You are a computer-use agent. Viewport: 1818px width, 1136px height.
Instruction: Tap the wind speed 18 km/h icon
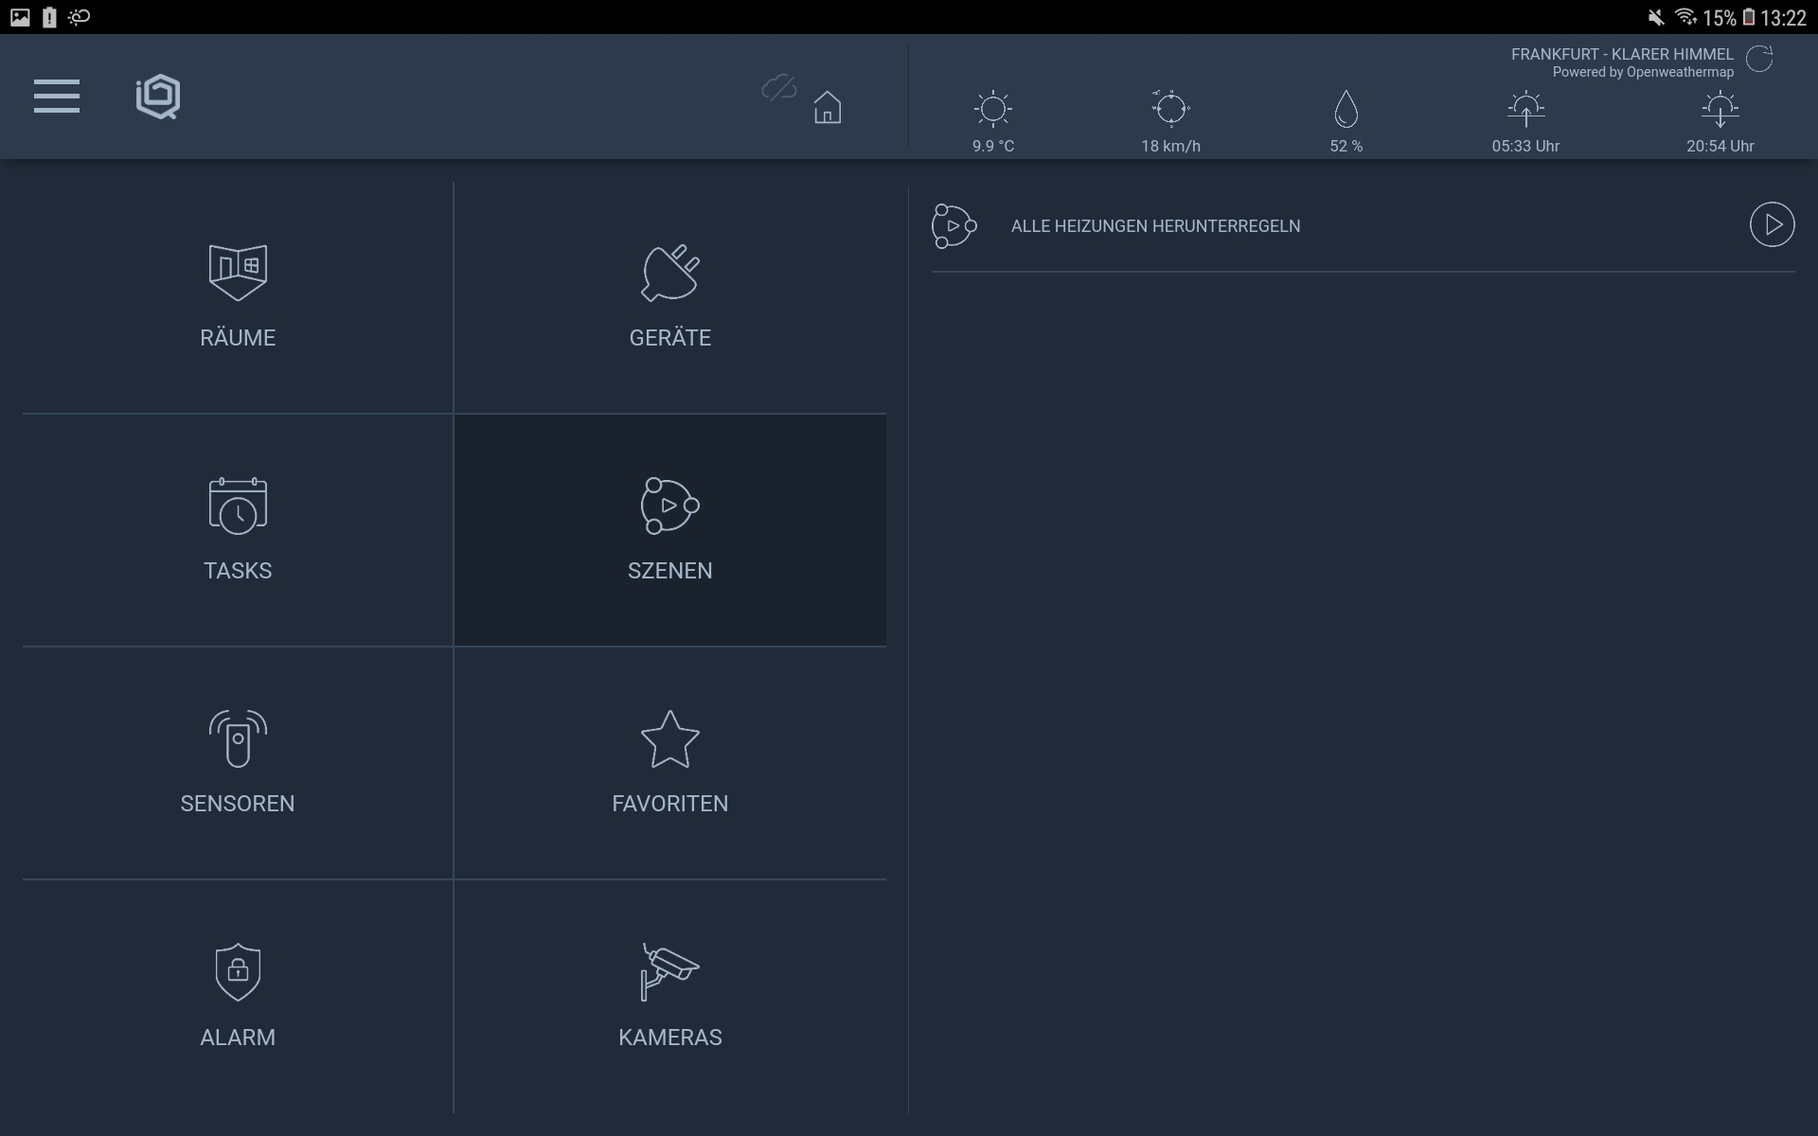click(x=1170, y=110)
